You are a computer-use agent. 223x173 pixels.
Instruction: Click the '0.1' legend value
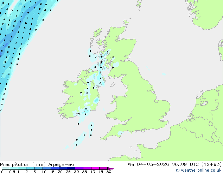4,172
